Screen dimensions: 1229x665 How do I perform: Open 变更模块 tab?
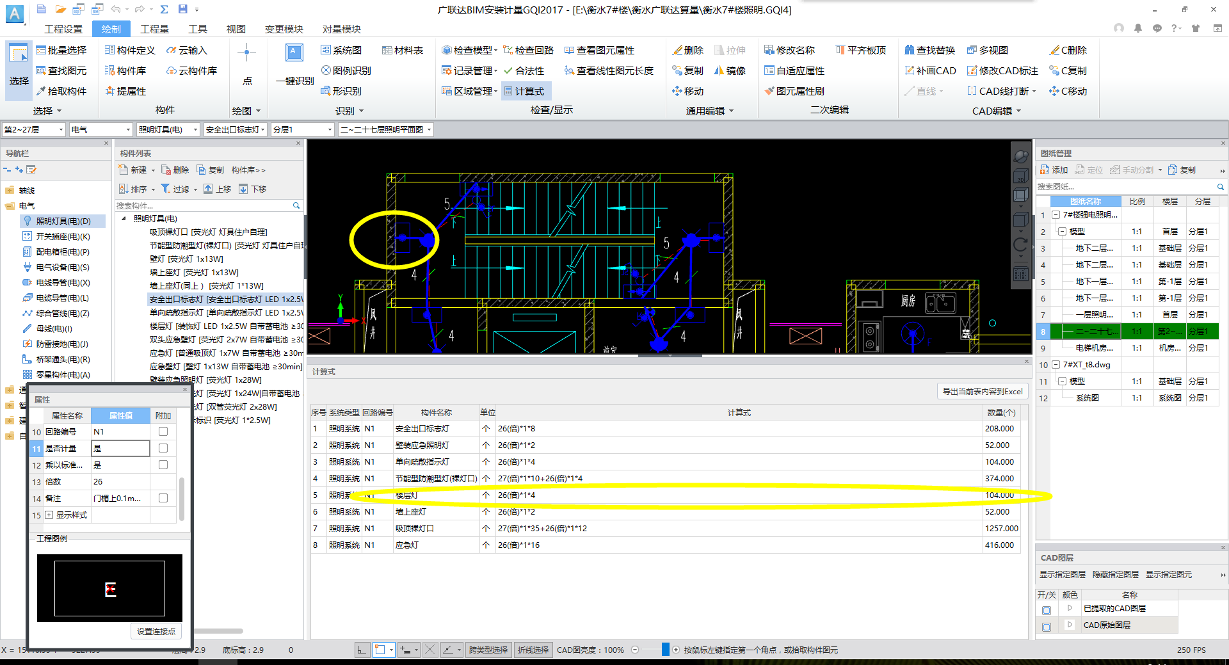pyautogui.click(x=284, y=29)
